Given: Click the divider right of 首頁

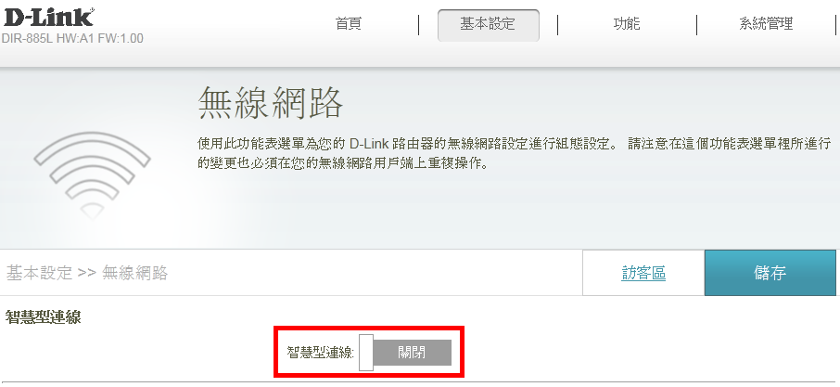Looking at the screenshot, I should (418, 25).
